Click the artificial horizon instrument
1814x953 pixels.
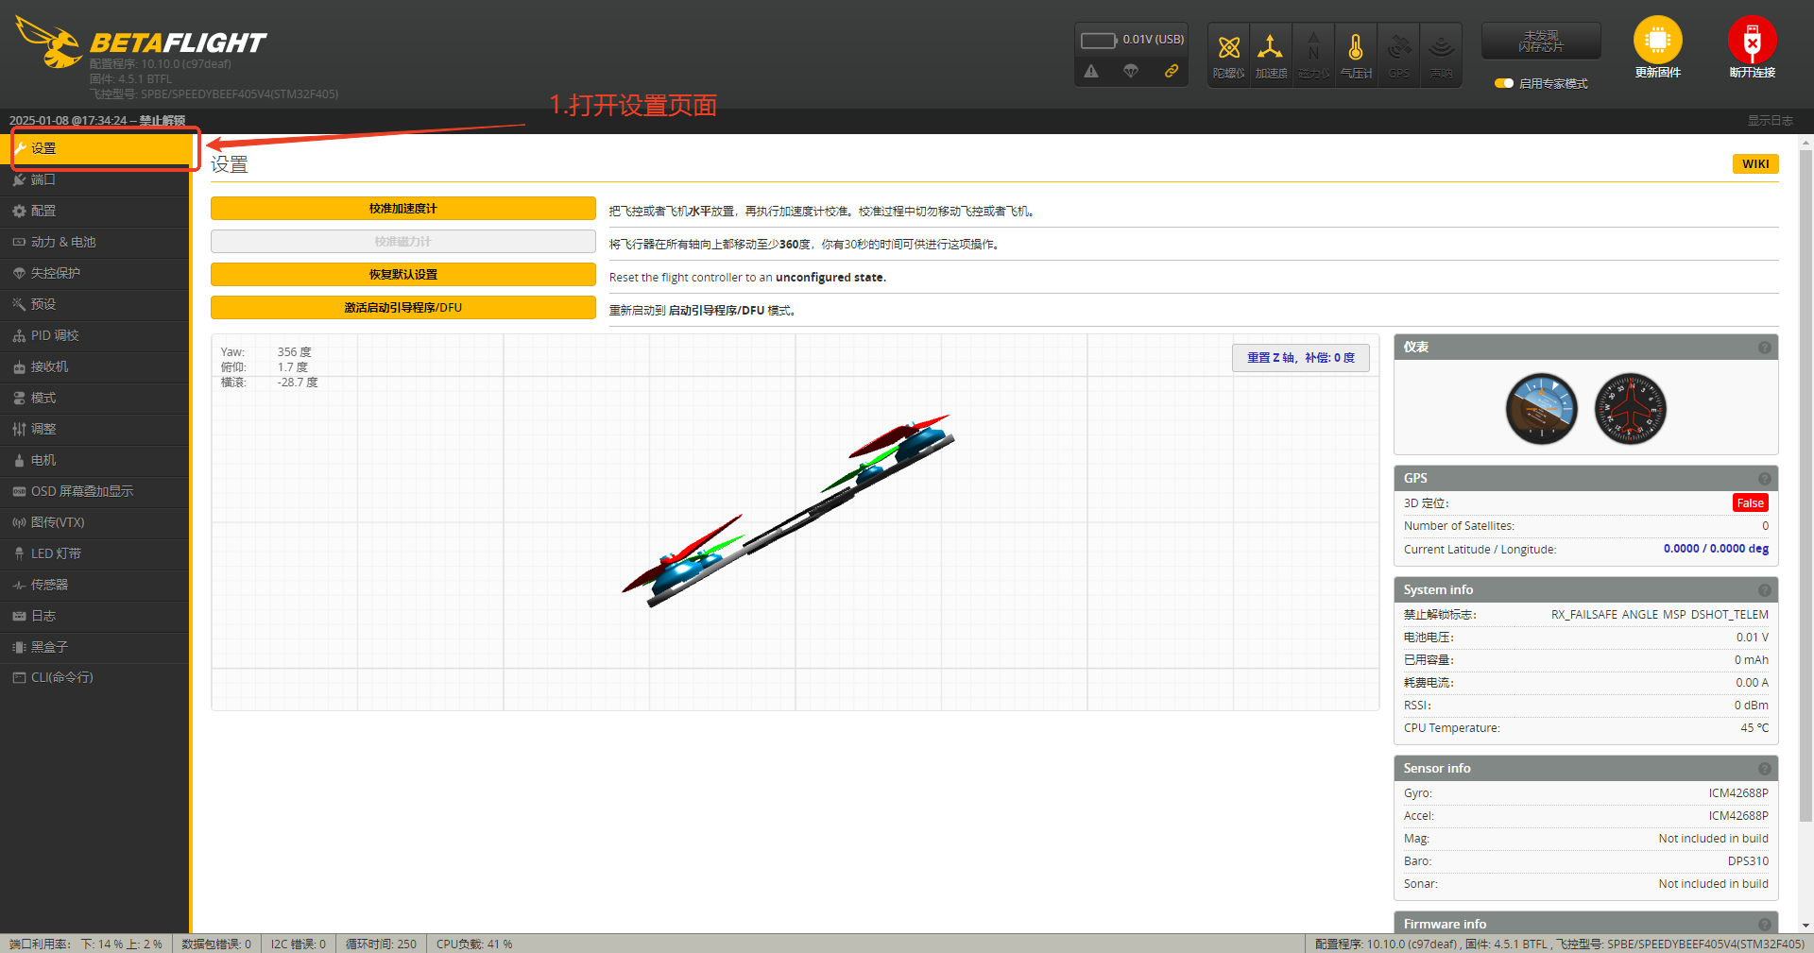tap(1541, 409)
